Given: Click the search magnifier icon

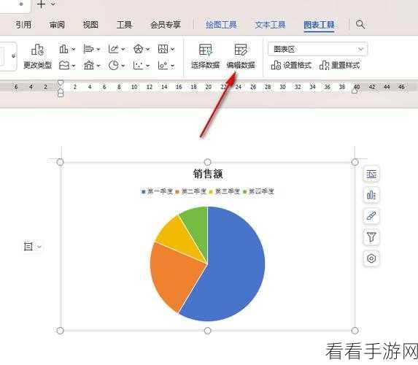Looking at the screenshot, I should tap(360, 24).
